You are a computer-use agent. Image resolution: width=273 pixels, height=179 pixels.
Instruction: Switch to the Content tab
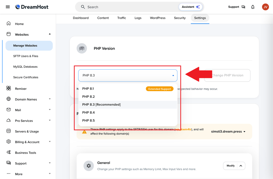coord(103,18)
